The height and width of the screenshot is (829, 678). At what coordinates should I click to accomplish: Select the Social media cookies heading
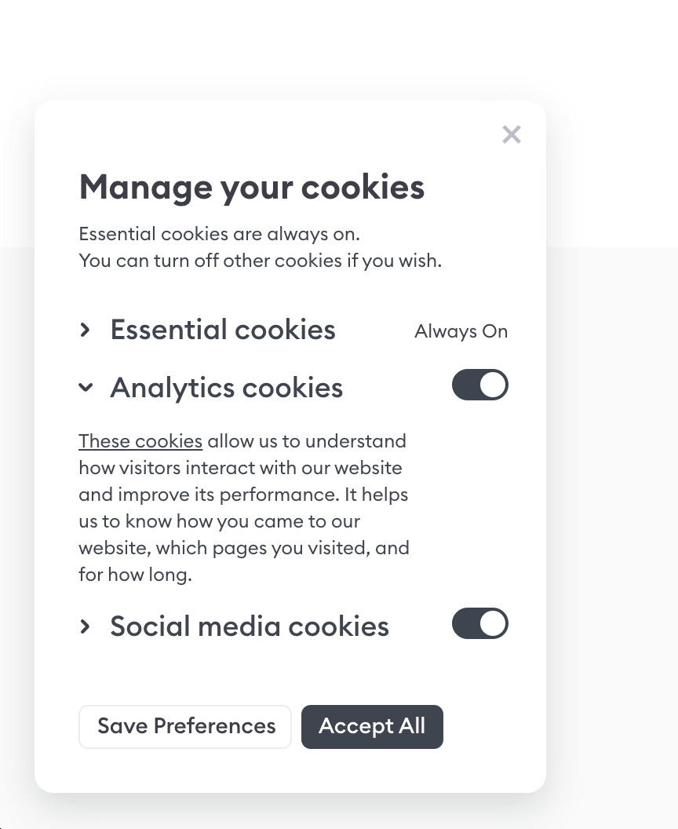click(250, 626)
